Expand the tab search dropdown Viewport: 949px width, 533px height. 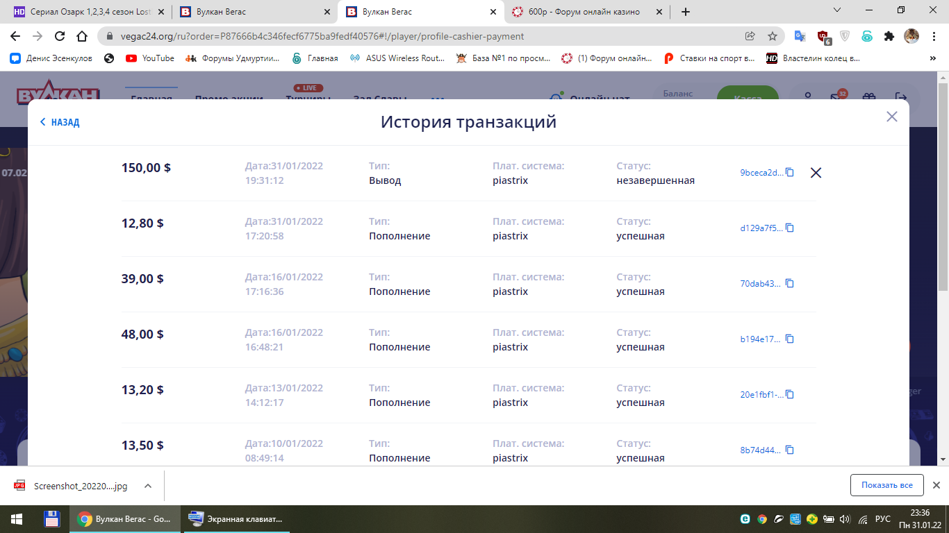pos(837,10)
